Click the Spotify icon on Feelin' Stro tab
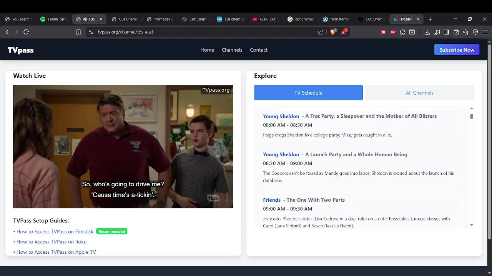The image size is (492, 276). [x=43, y=19]
